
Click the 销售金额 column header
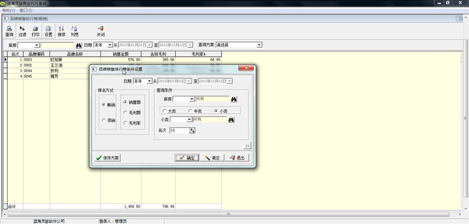click(x=121, y=54)
